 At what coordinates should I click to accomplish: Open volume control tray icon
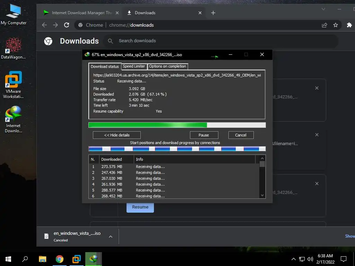[x=310, y=259]
